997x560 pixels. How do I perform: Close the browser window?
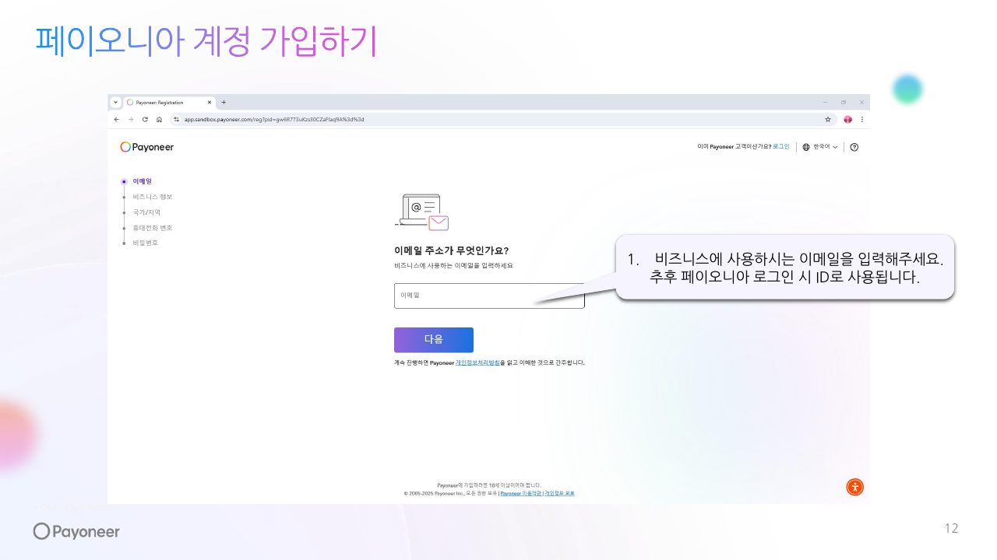861,102
